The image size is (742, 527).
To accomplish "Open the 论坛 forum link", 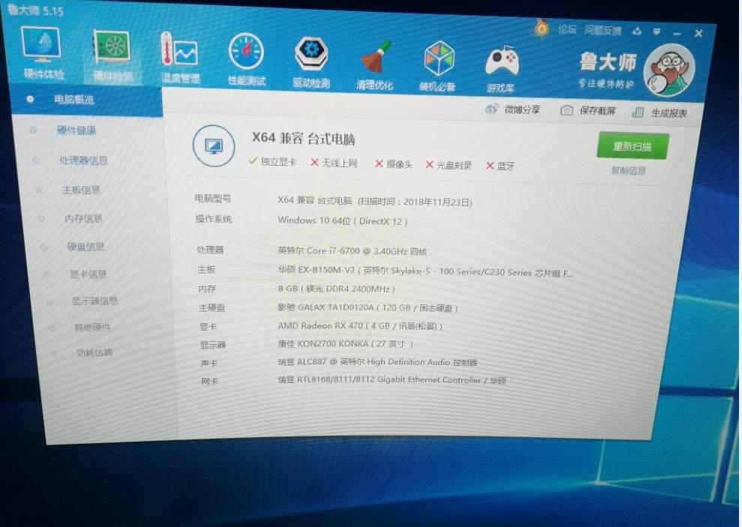I will (x=566, y=29).
